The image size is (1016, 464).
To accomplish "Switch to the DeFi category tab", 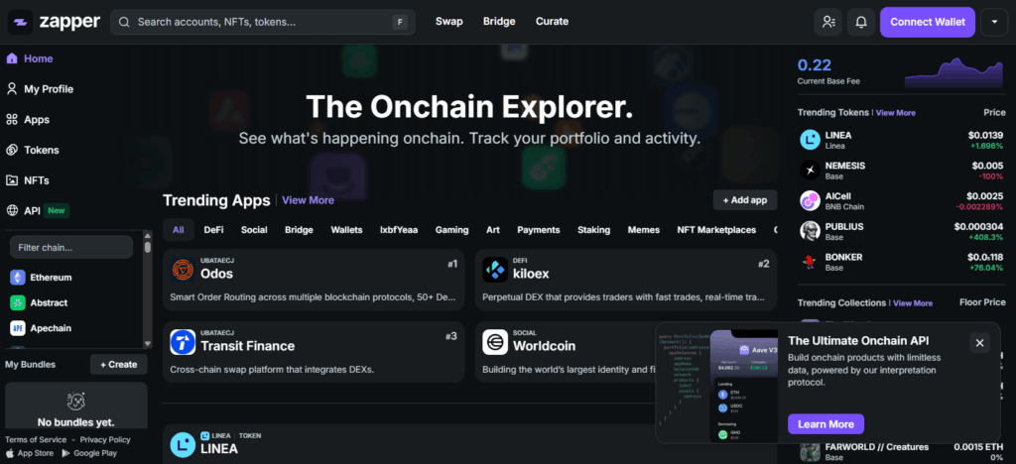I will tap(213, 230).
